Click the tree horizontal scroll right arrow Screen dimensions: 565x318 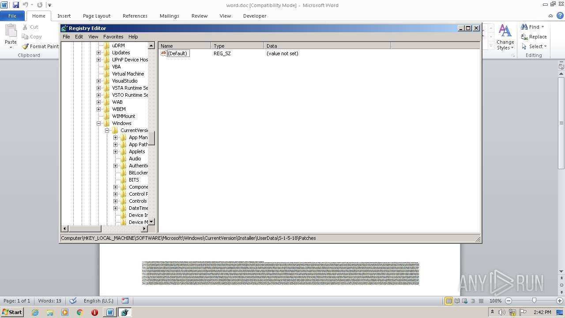144,228
